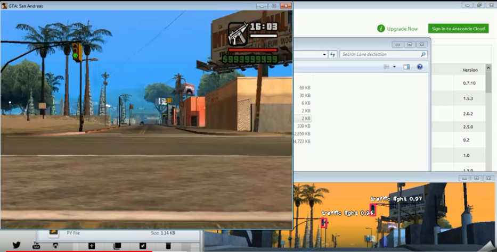This screenshot has width=497, height=252.
Task: Click the Explorer change-view list icon
Action: (x=386, y=66)
